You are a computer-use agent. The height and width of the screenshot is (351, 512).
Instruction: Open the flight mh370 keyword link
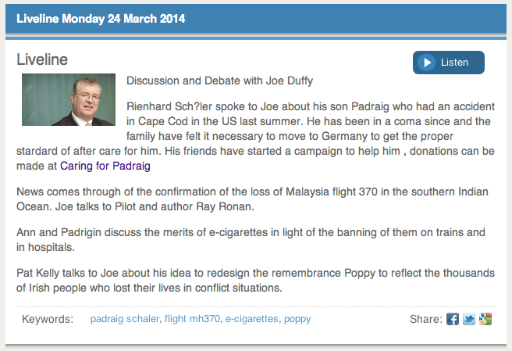[x=193, y=319]
